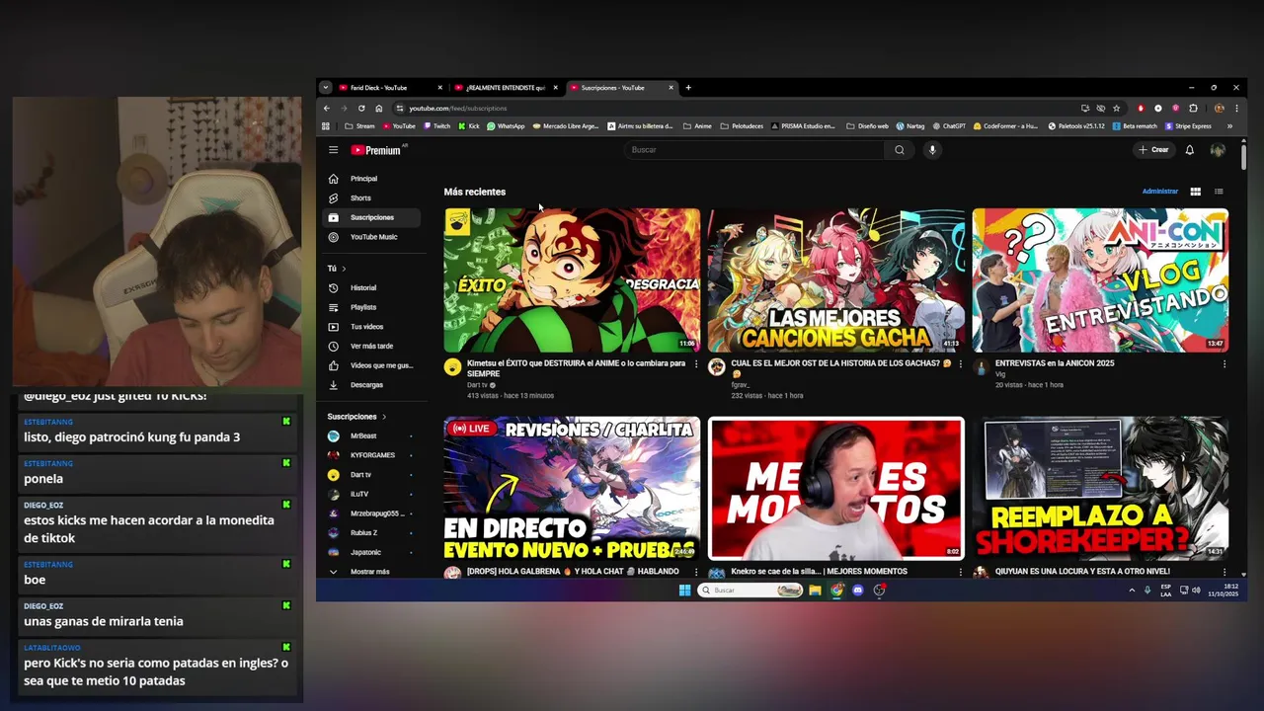The width and height of the screenshot is (1264, 711).
Task: Open more options for CUAL ES EL MEJOR OST video
Action: click(x=961, y=364)
